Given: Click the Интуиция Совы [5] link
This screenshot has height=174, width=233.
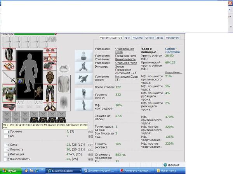Looking at the screenshot, I should click(x=127, y=78).
